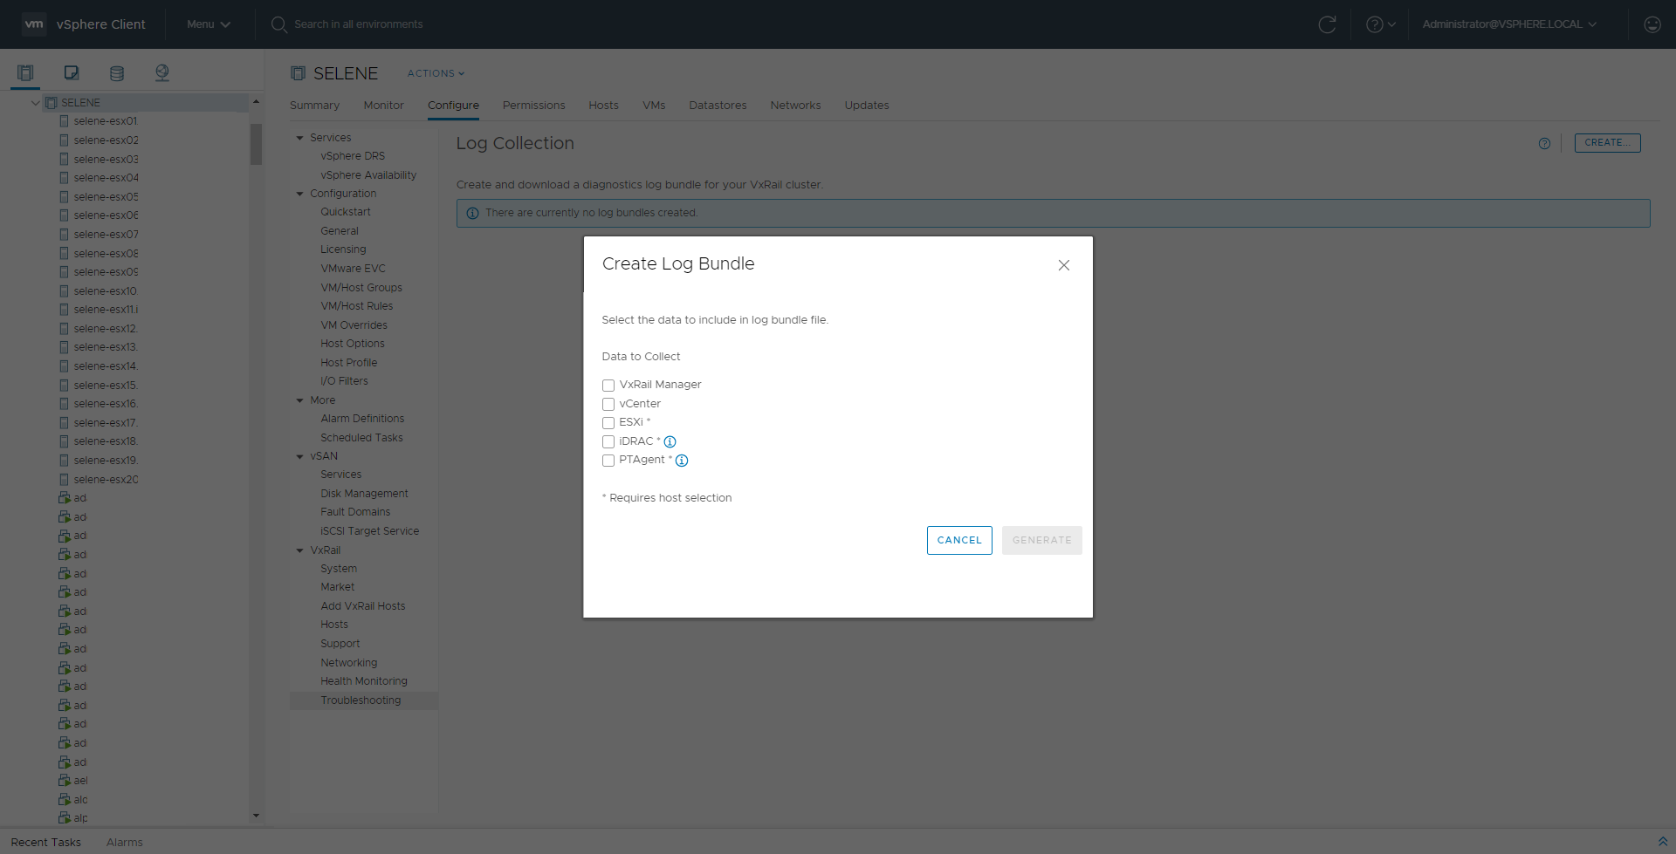Image resolution: width=1676 pixels, height=854 pixels.
Task: Switch to the Monitor tab
Action: 383,106
